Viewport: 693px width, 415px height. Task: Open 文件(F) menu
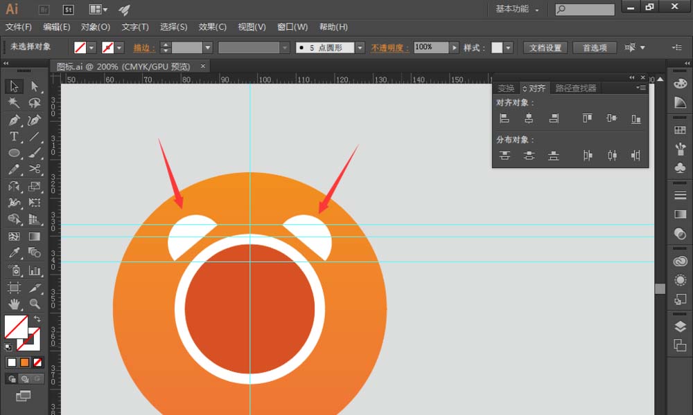[19, 27]
